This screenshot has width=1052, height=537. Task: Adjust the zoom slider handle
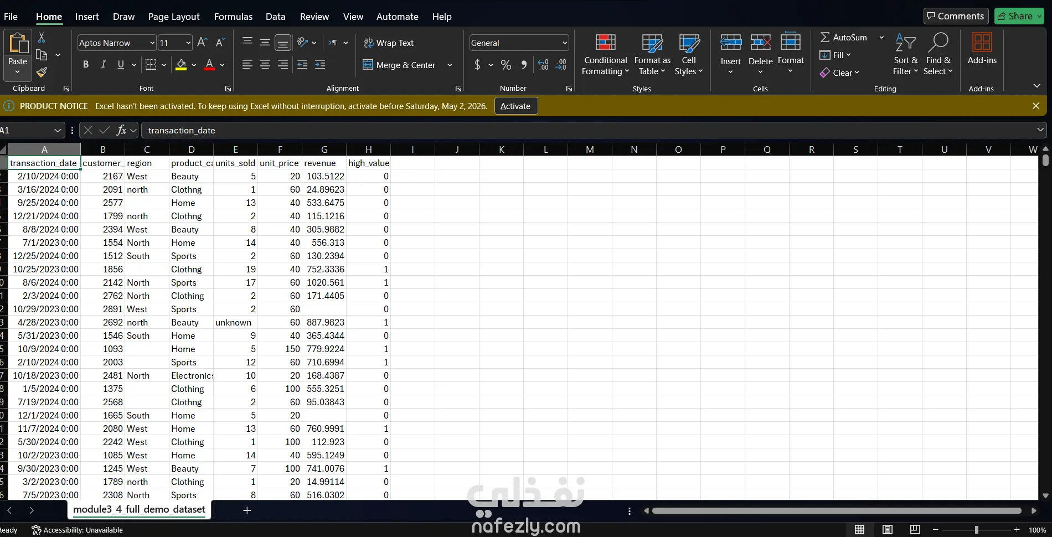point(977,530)
